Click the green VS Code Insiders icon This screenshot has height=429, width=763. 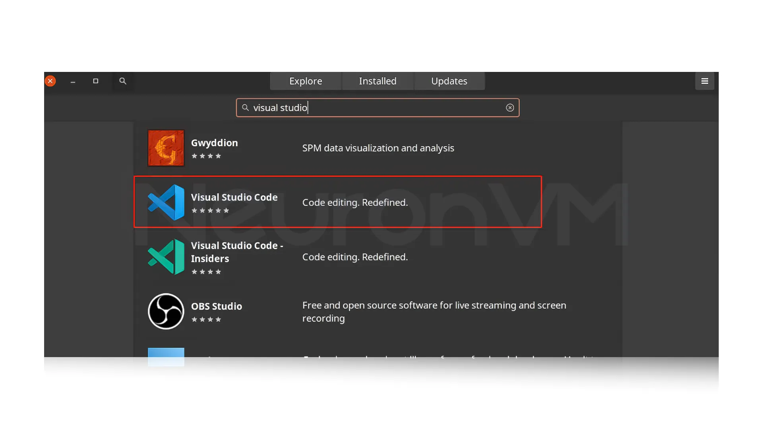click(166, 257)
